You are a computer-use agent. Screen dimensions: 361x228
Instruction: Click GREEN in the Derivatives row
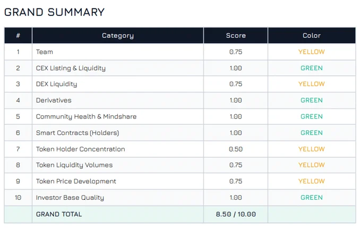(x=312, y=100)
